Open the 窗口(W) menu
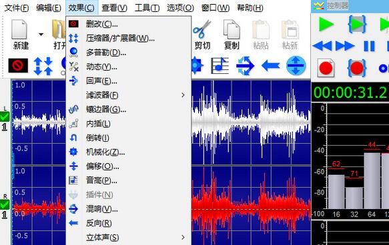This screenshot has height=245, width=389. click(216, 8)
